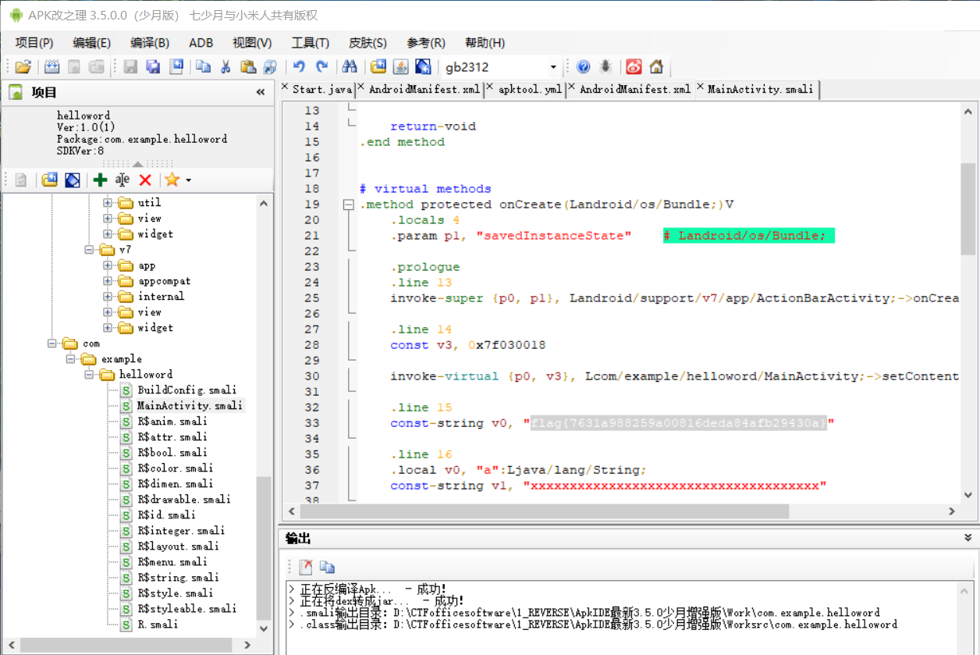Click the rename text-cursor icon
Screen dimensions: 980x655
pyautogui.click(x=123, y=180)
